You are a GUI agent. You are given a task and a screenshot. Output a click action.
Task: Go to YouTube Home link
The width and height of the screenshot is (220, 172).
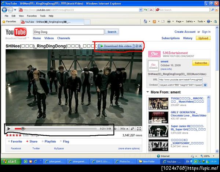coord(37,38)
